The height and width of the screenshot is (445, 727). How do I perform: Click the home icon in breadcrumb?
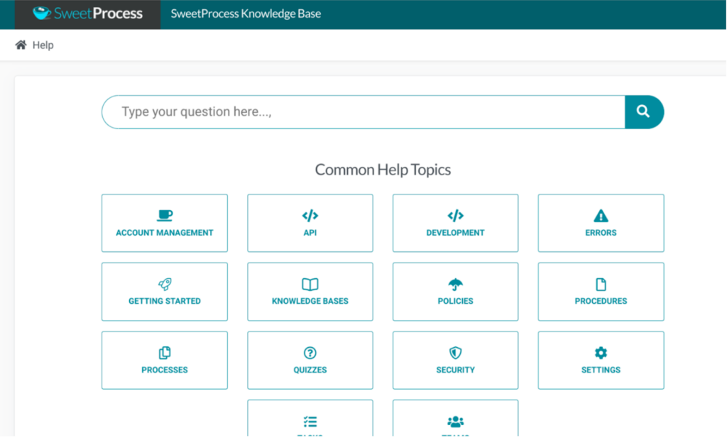21,45
